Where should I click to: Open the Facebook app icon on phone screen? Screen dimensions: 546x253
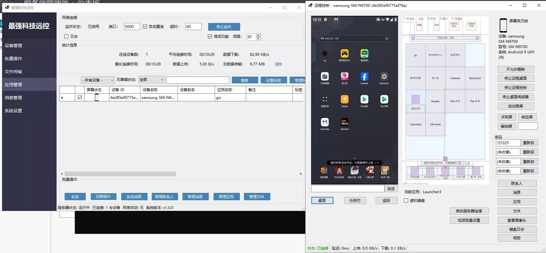[x=364, y=76]
